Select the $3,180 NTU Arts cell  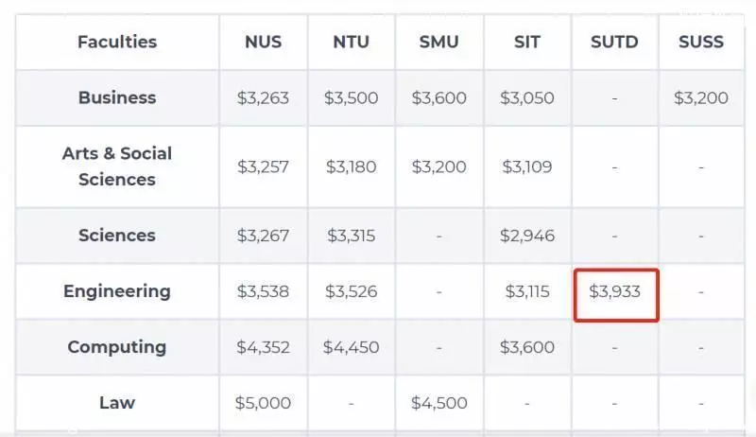pyautogui.click(x=351, y=166)
